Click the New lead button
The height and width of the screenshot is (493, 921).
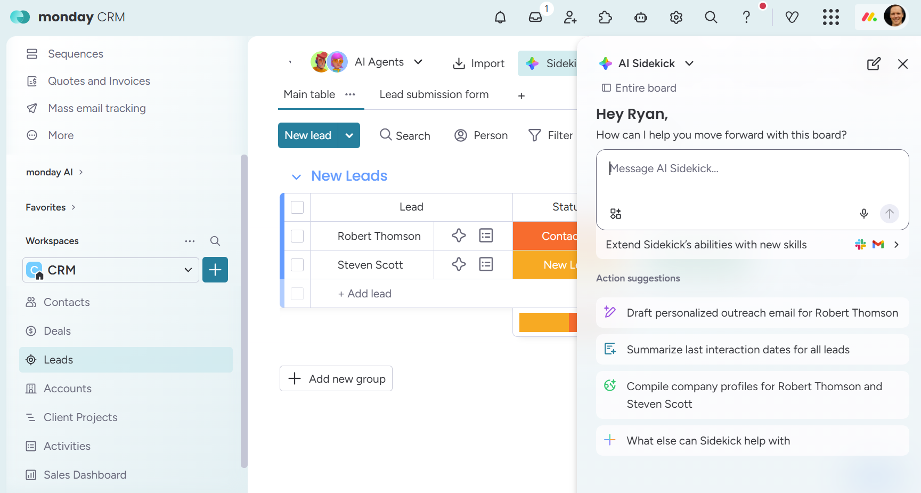[308, 135]
